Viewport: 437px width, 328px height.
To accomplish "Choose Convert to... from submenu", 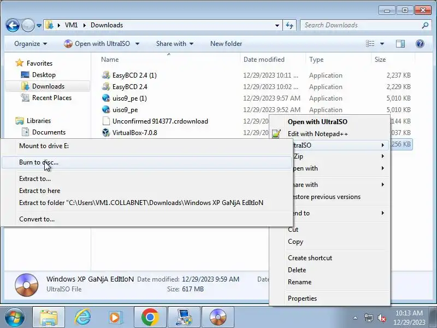I will click(146, 219).
